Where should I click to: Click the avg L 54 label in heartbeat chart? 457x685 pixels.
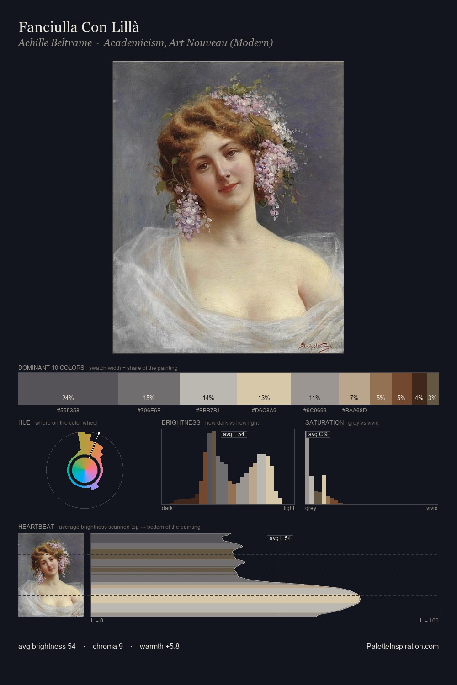(x=280, y=538)
